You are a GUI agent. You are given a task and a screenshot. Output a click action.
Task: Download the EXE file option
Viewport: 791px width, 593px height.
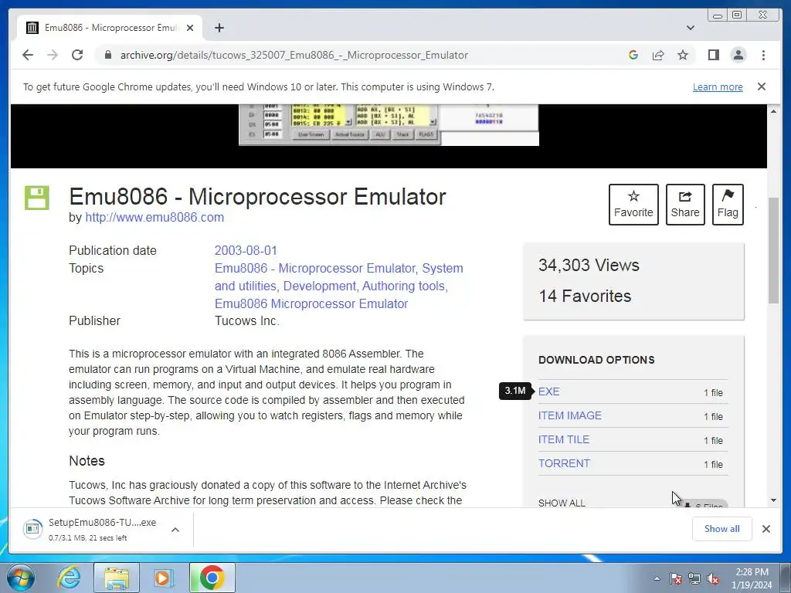point(549,391)
